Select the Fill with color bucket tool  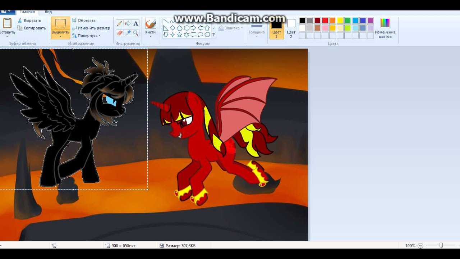click(x=128, y=23)
